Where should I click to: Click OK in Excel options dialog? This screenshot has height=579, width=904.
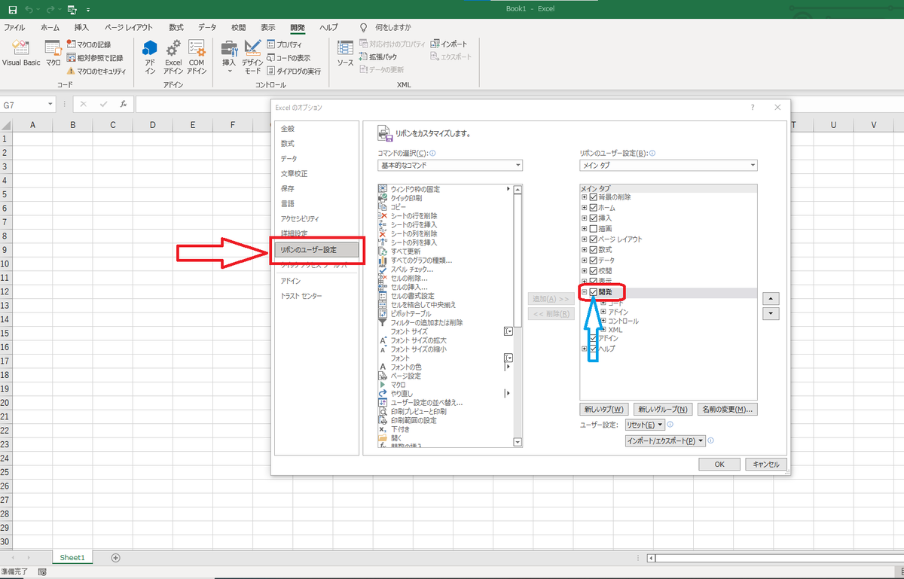pyautogui.click(x=719, y=464)
